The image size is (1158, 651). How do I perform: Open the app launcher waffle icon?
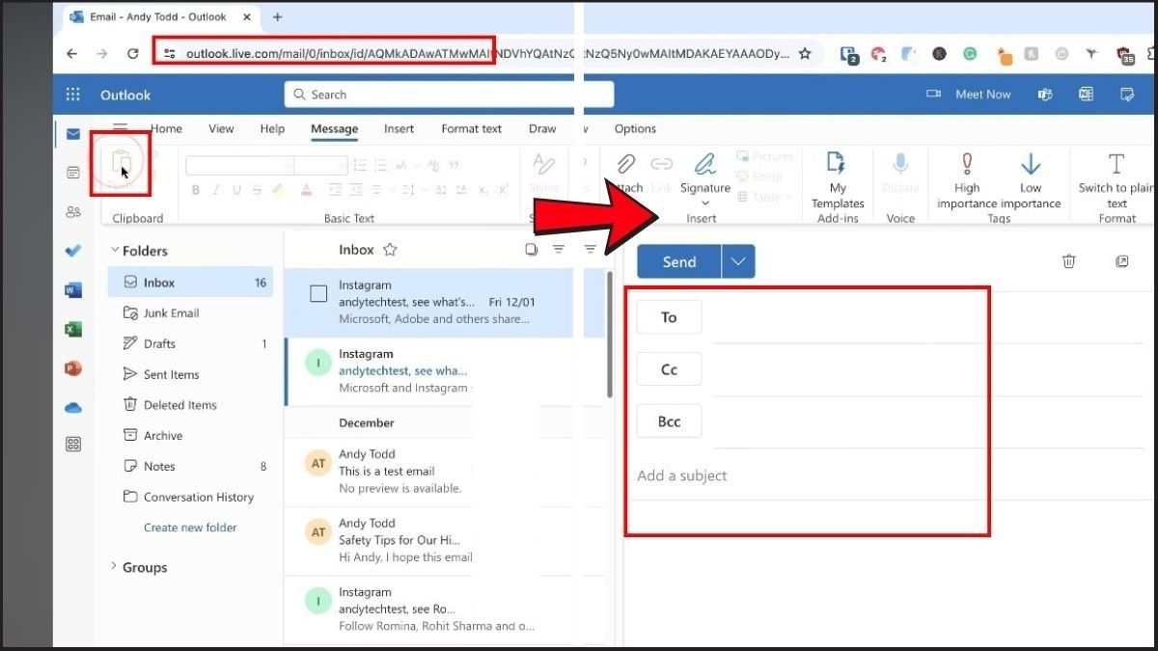coord(73,95)
